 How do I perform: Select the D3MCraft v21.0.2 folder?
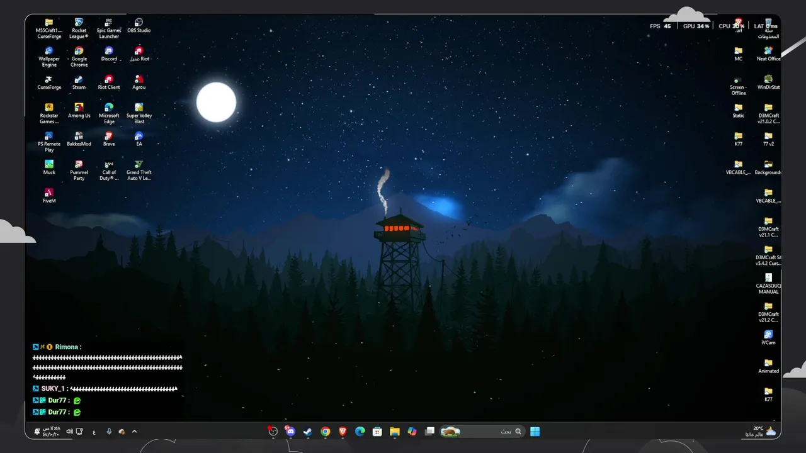(768, 113)
